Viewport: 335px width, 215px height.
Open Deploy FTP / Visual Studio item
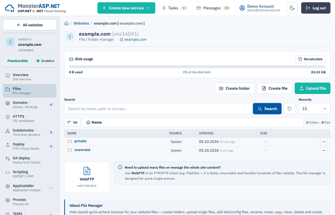coord(30,146)
